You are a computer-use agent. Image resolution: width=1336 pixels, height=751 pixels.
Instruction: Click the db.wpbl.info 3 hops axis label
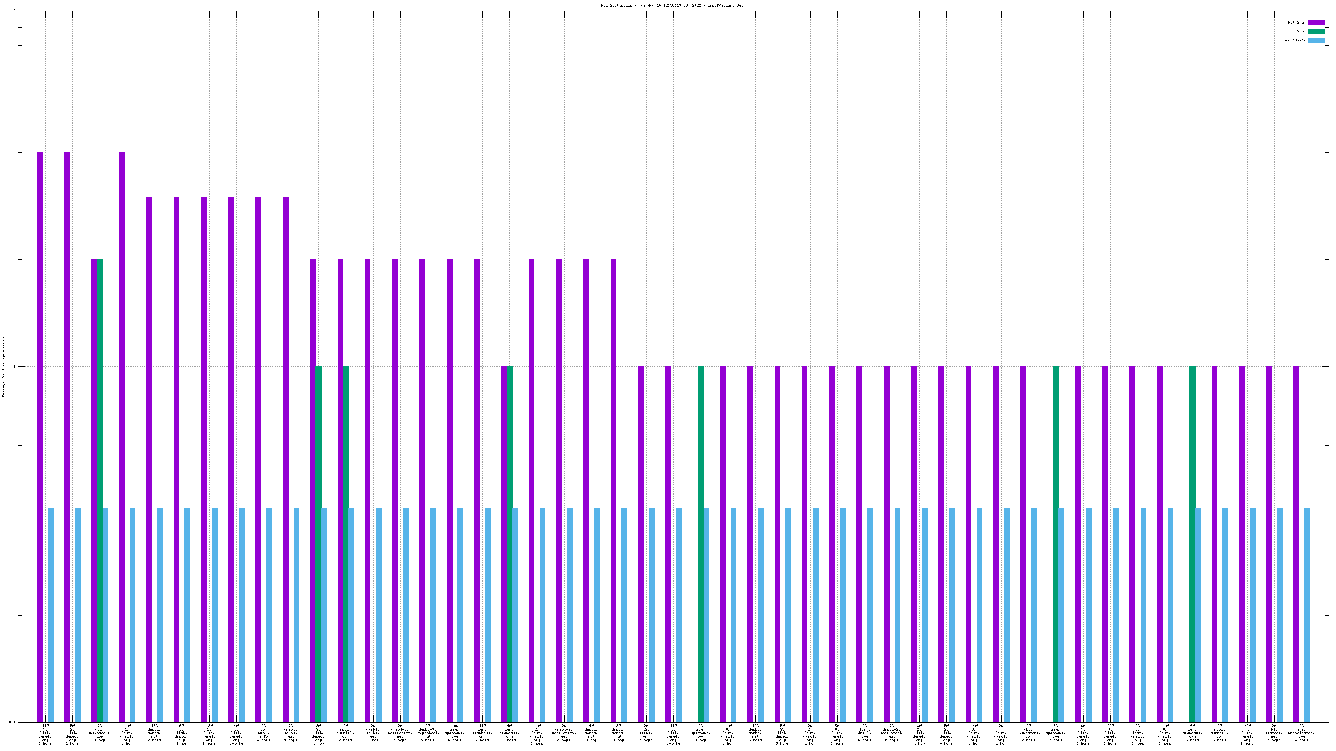coord(263,733)
